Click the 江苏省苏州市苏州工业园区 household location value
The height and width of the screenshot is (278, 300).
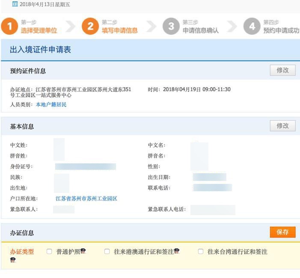tap(86, 198)
